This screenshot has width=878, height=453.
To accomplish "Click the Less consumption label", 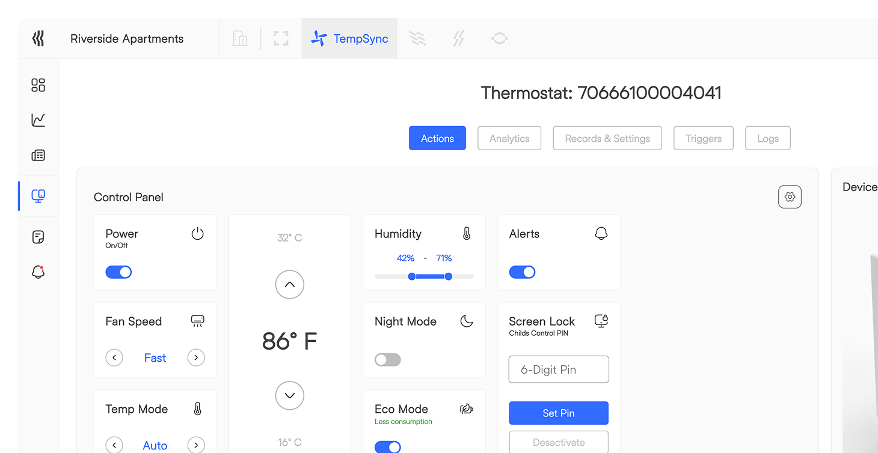I will (404, 422).
